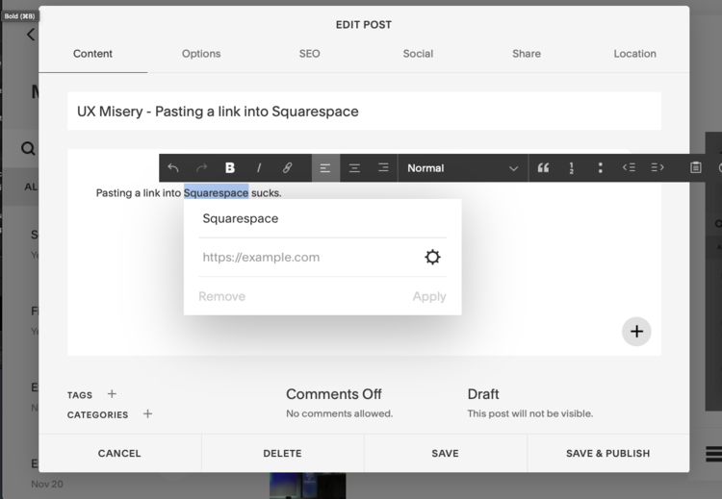Screen dimensions: 722x499
Task: Align text left
Action: [x=325, y=168]
